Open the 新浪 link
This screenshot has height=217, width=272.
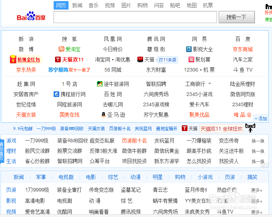(x=26, y=39)
